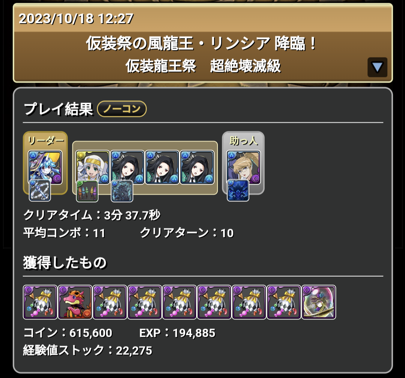
Task: Select the middle black-haired girl team member
Action: coord(162,167)
